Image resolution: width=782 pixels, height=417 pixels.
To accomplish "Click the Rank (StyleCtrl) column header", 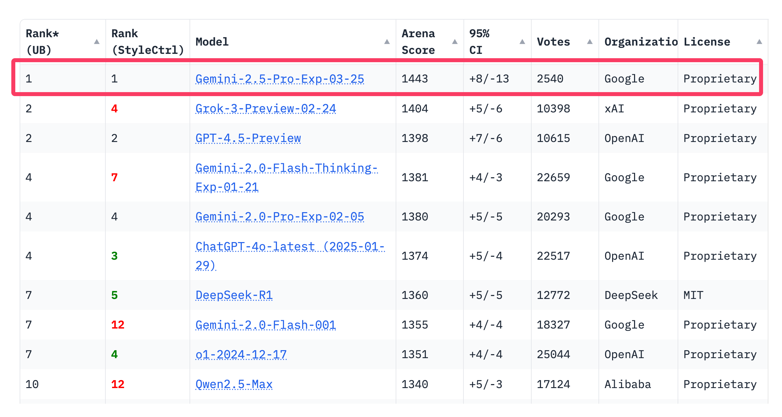I will coord(148,42).
